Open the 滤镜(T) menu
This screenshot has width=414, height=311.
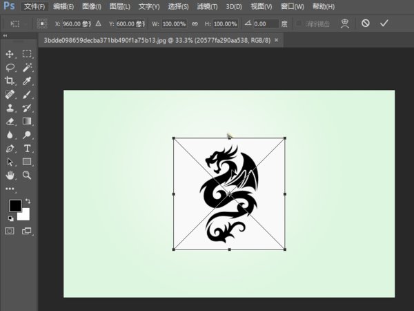pos(207,6)
